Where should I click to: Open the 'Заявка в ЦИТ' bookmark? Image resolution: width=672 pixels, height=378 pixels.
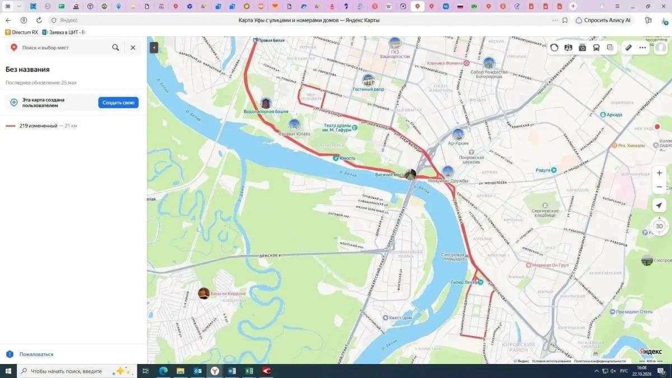click(64, 32)
